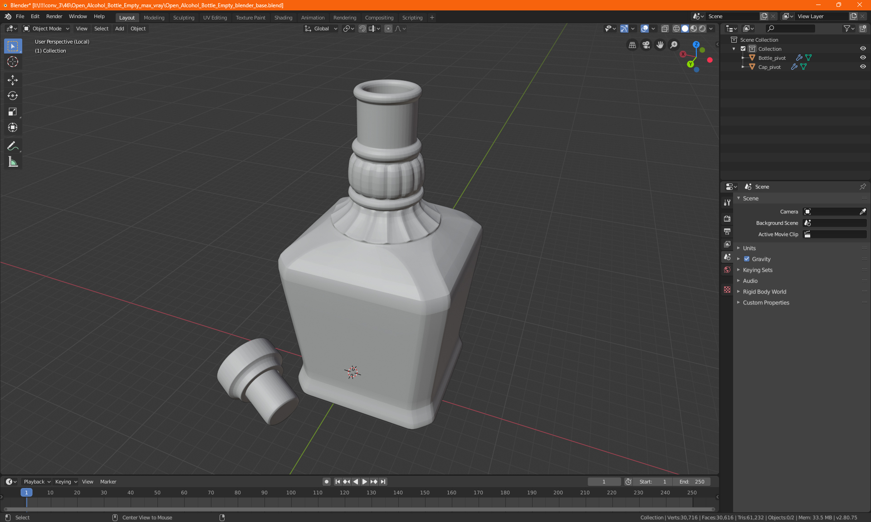Open the Keying popover in the timeline
The height and width of the screenshot is (522, 871).
[66, 482]
